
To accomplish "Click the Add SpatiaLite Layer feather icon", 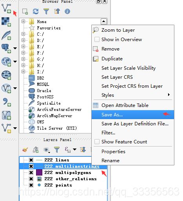I will [6, 35].
